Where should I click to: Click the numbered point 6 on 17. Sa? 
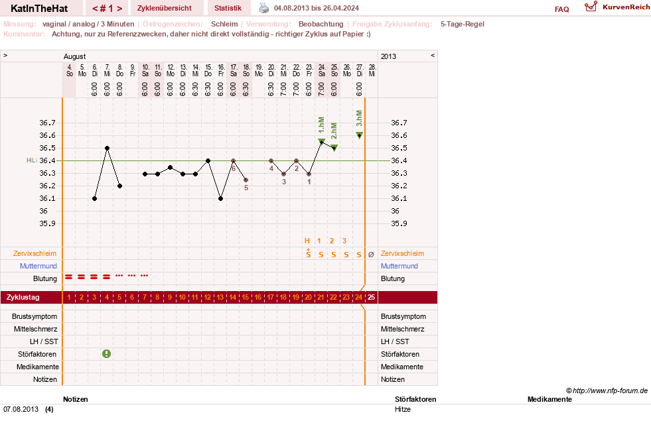pyautogui.click(x=234, y=161)
